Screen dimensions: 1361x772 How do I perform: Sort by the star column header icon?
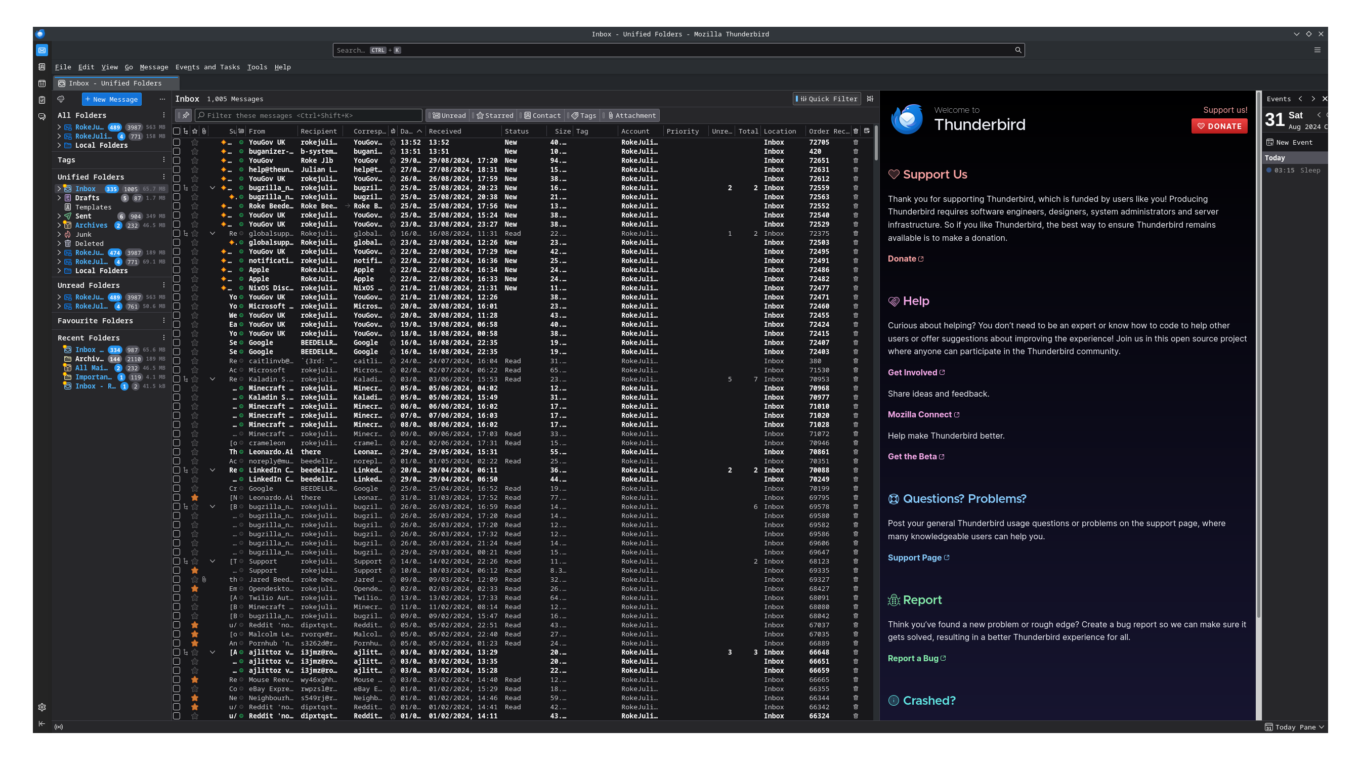coord(195,131)
